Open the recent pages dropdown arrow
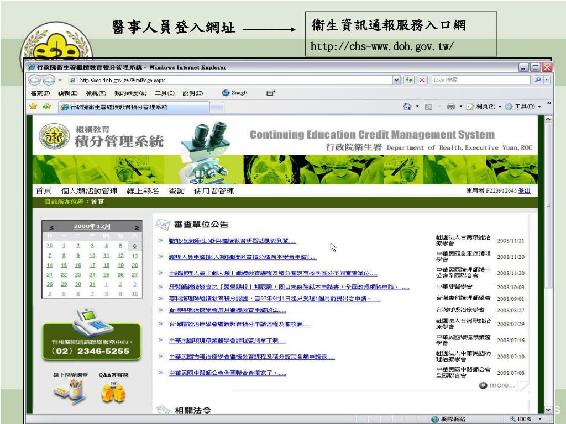Viewport: 566px width, 424px height. coord(60,80)
